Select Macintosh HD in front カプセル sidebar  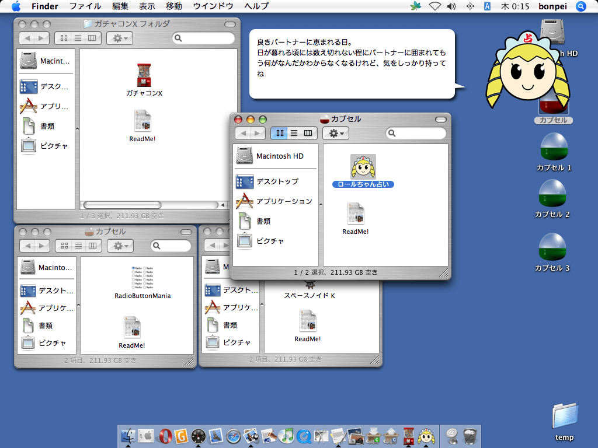276,156
